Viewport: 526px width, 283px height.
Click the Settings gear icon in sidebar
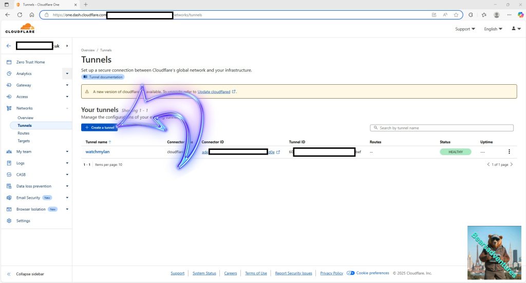9,221
